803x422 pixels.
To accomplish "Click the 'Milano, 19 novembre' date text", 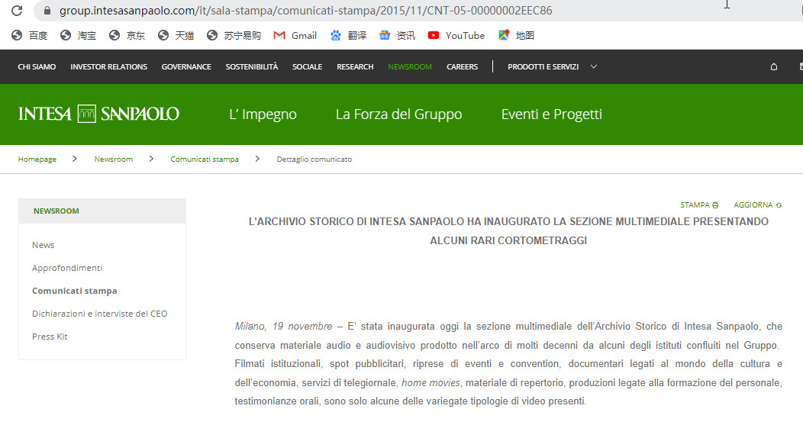I will tap(284, 327).
